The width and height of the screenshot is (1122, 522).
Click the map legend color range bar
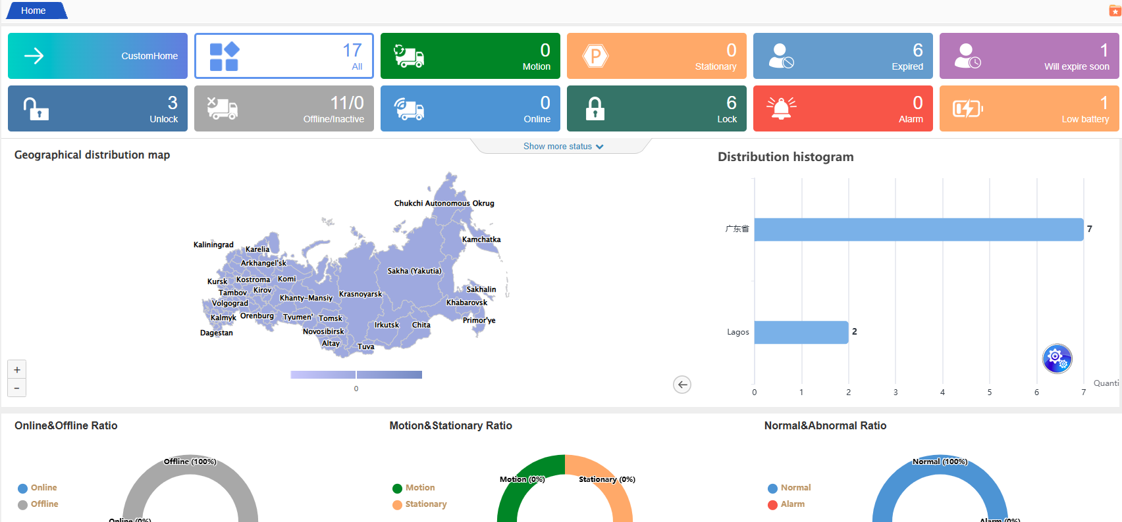tap(356, 375)
